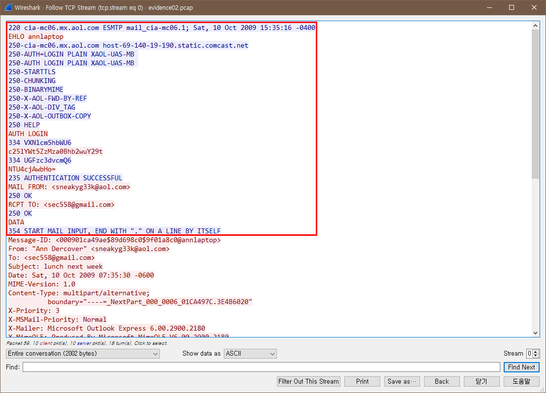Click the '354 START MAIL INPUT' line
Screen dimensions: 546x393
115,231
